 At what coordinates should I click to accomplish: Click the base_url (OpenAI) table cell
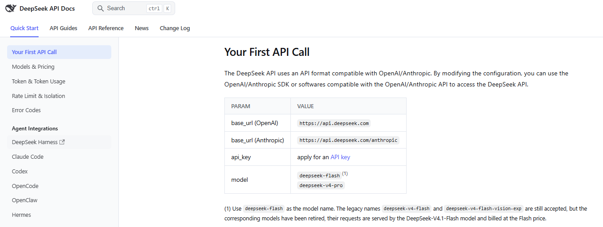[258, 123]
